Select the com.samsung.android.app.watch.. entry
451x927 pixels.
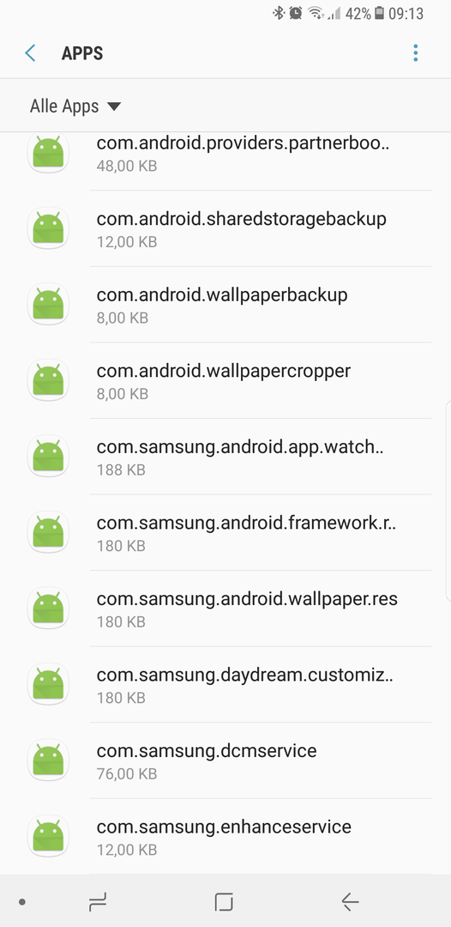(x=225, y=457)
